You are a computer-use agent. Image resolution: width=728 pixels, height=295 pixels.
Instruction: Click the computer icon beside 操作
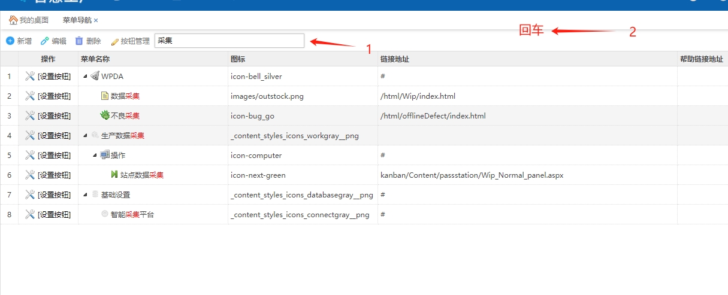[x=105, y=155]
